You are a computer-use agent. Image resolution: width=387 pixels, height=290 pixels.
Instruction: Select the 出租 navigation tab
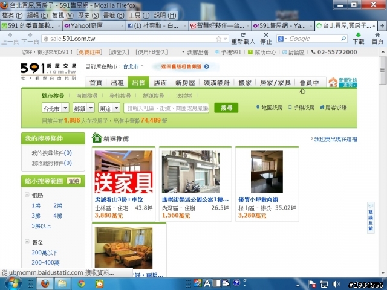click(117, 83)
